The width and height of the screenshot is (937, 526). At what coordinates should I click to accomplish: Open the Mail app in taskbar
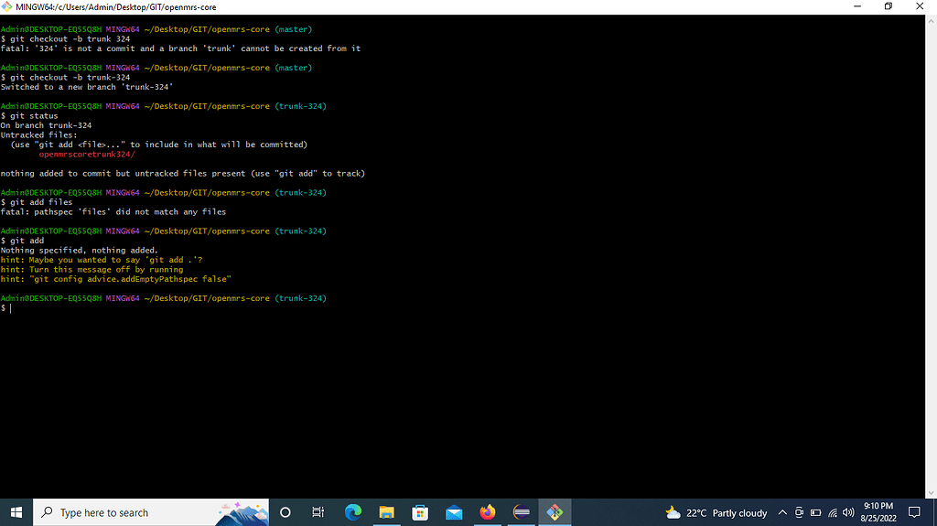click(x=454, y=512)
